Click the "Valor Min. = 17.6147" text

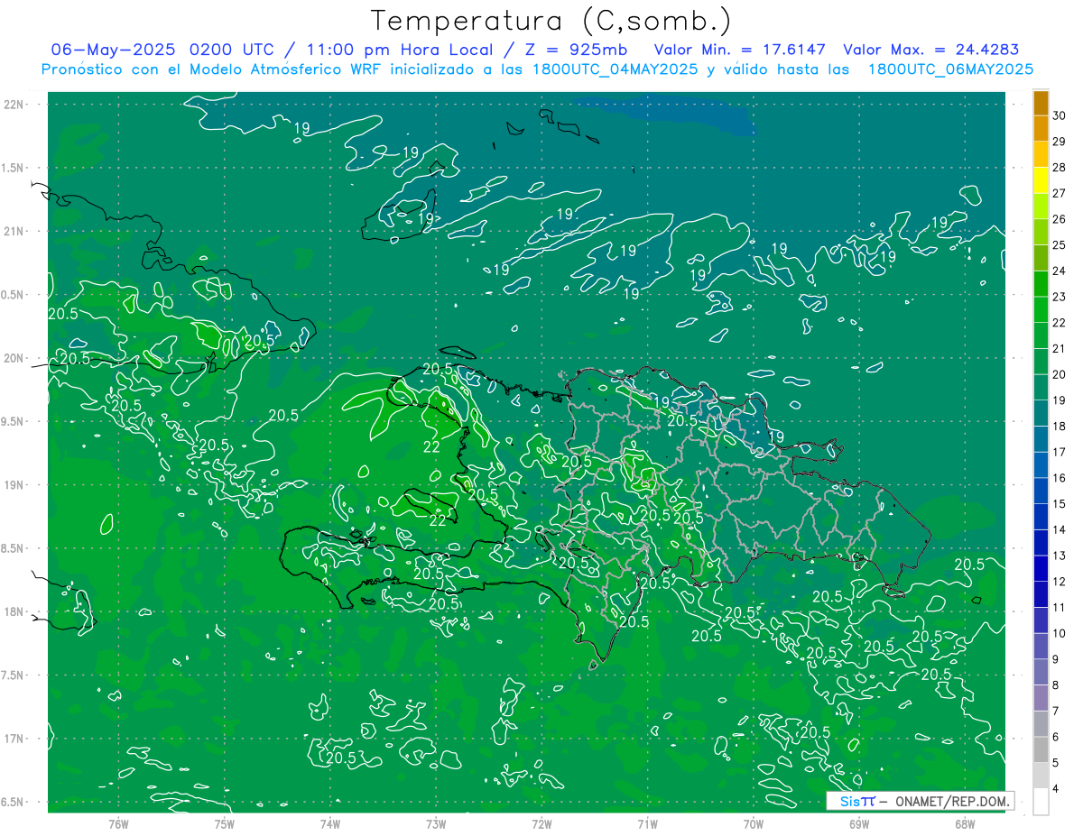pos(740,50)
